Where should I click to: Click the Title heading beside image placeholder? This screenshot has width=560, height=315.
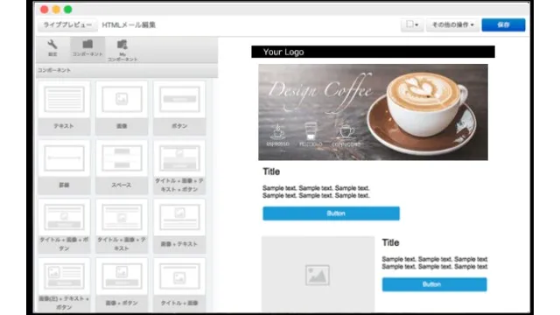click(390, 243)
